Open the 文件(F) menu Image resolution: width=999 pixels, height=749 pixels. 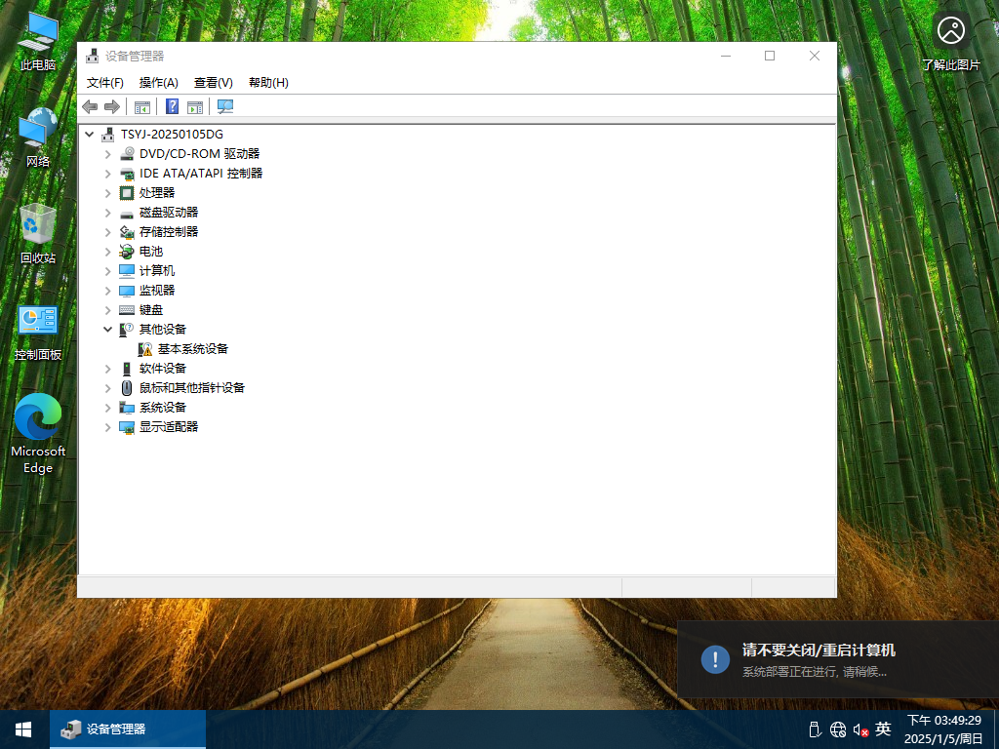tap(104, 83)
